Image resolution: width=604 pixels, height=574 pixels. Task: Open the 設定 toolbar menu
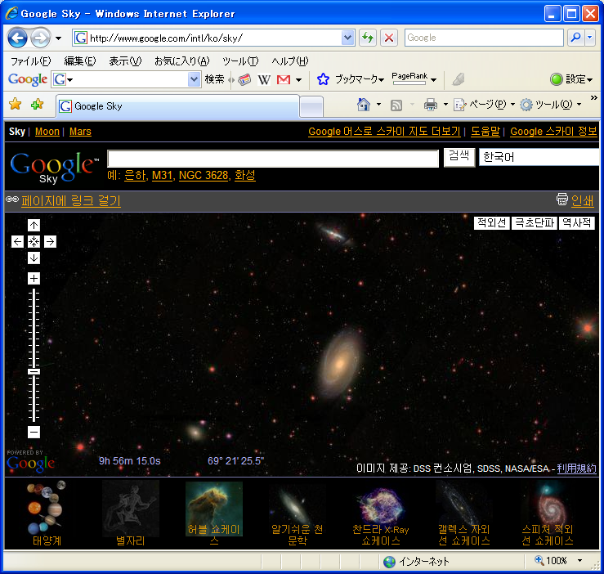(571, 79)
